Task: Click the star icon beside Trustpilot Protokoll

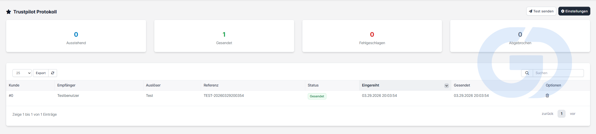Action: coord(9,12)
